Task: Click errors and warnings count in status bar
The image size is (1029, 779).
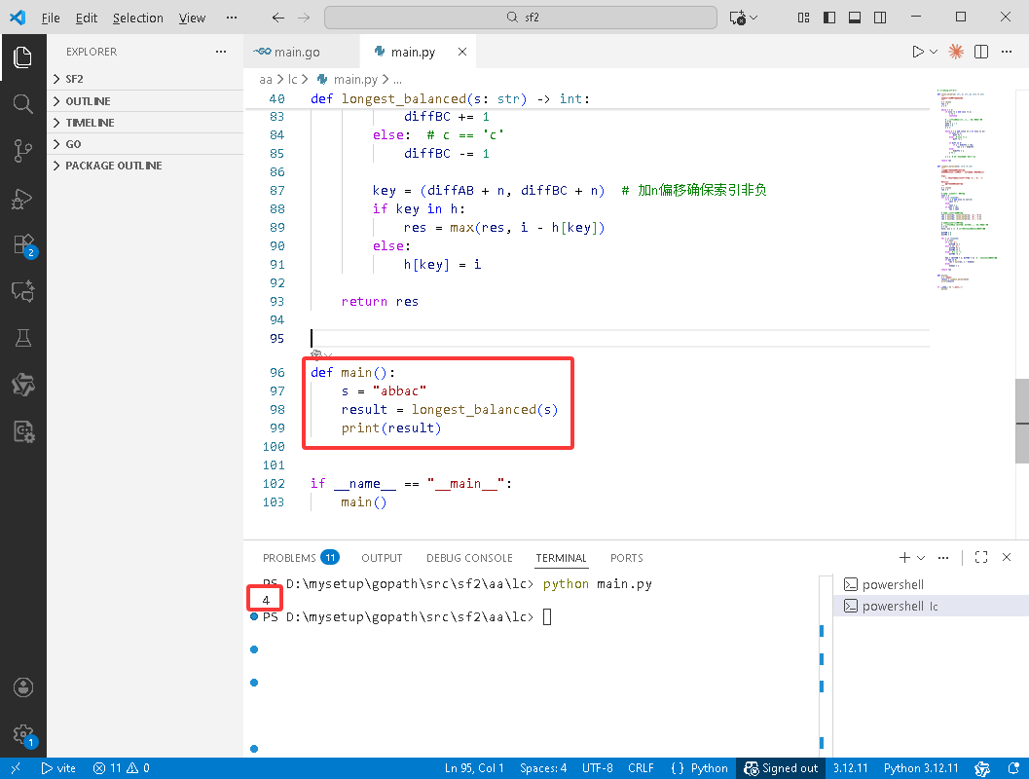Action: click(122, 768)
